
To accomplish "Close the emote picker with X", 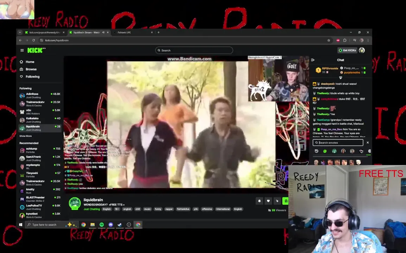I will [368, 143].
